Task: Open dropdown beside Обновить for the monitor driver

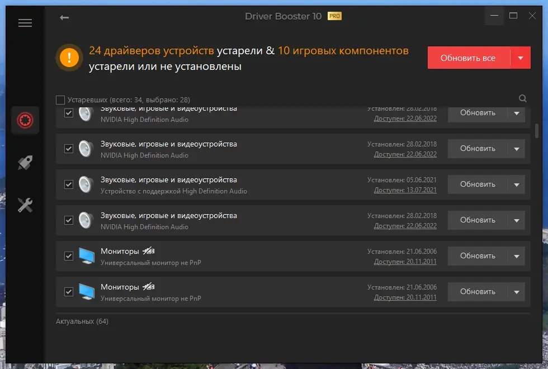Action: (517, 256)
